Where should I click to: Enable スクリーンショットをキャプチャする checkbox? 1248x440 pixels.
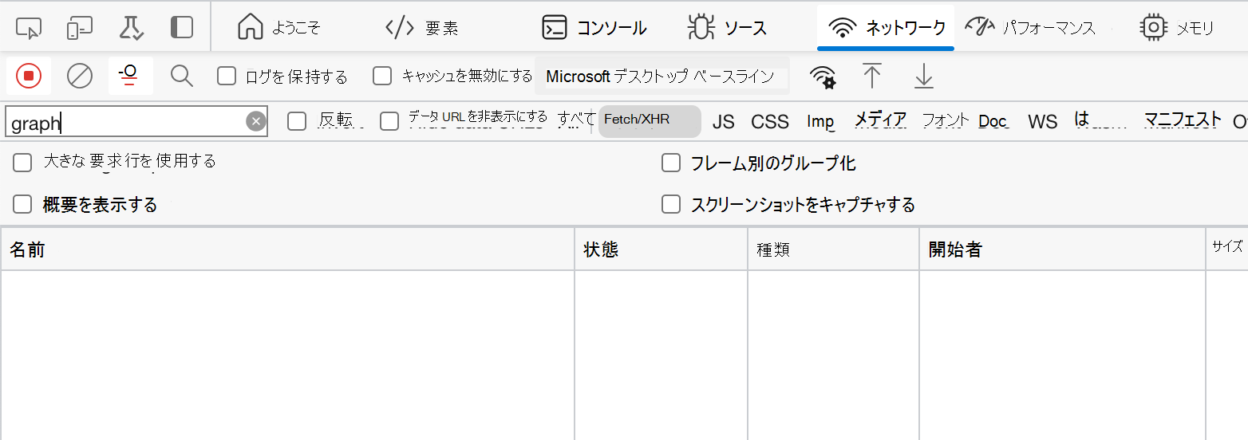click(x=670, y=204)
